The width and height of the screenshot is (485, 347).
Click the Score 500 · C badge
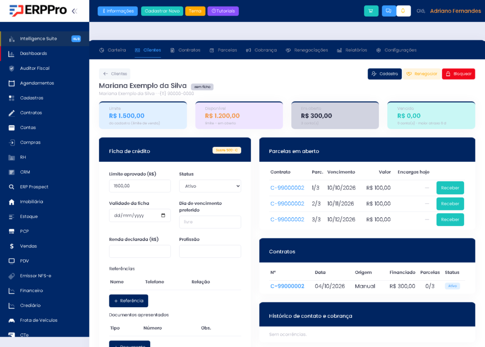227,150
